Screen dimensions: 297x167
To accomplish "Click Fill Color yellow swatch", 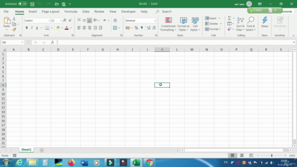I will click(58, 28).
